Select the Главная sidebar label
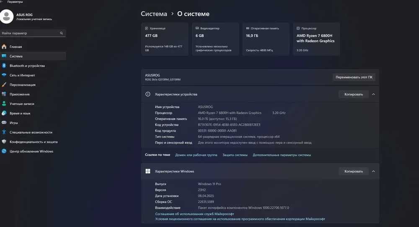The width and height of the screenshot is (419, 227). tap(16, 47)
